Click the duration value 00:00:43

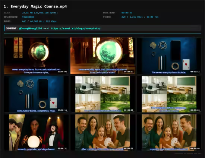(127, 13)
